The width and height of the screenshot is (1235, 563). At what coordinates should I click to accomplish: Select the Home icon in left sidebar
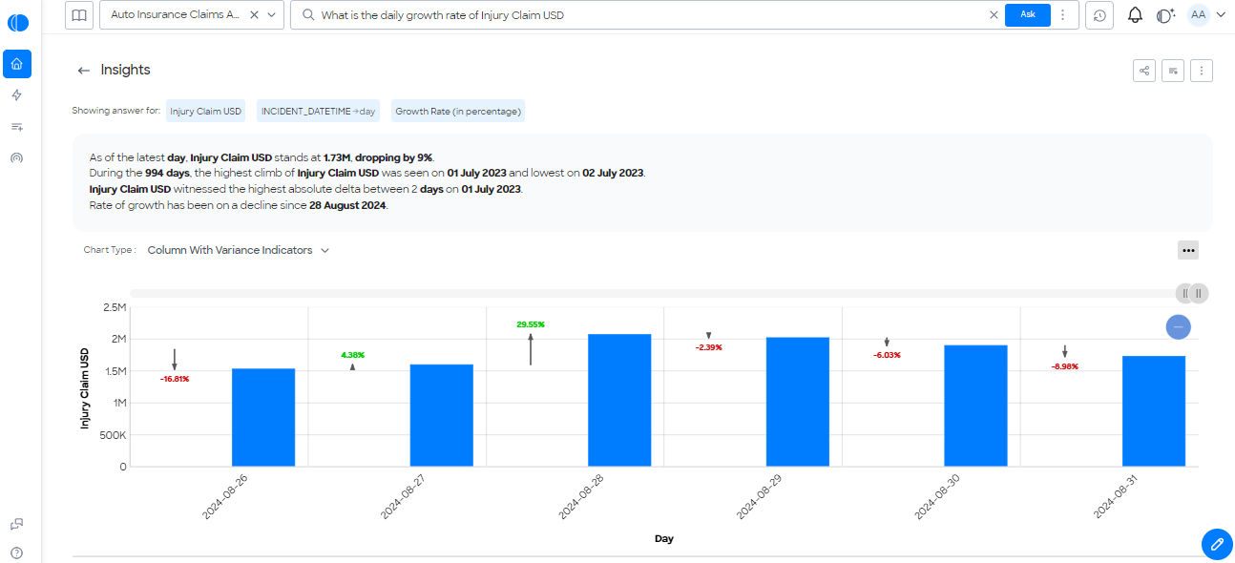click(17, 63)
